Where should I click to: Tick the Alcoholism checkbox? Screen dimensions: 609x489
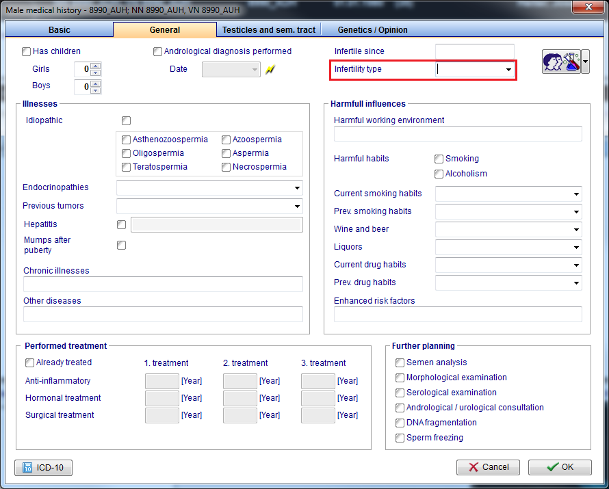(x=439, y=174)
